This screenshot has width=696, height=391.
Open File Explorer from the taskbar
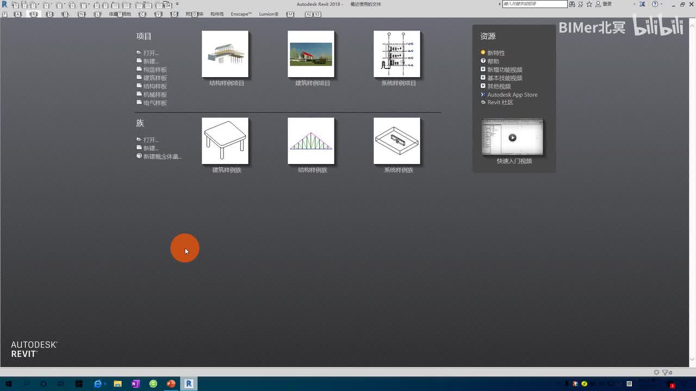pyautogui.click(x=117, y=384)
